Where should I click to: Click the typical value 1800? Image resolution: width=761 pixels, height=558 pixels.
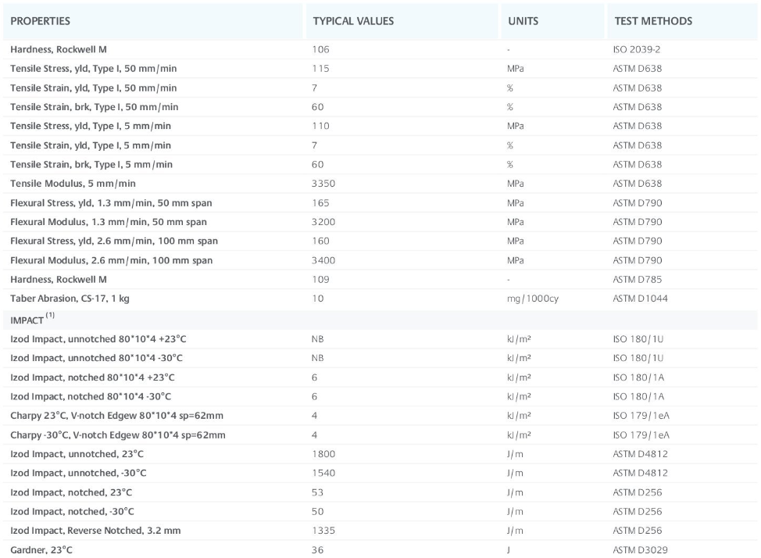point(323,454)
